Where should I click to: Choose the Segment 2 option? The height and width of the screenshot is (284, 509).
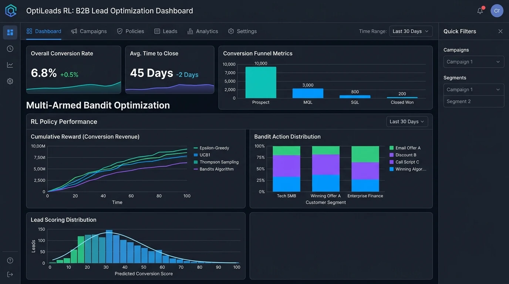[473, 101]
